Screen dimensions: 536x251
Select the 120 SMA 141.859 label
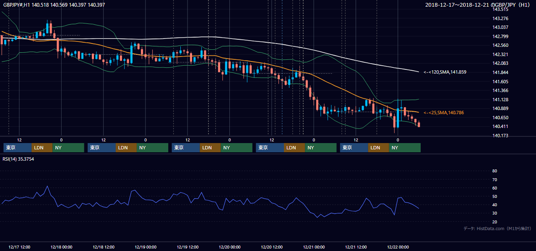445,72
